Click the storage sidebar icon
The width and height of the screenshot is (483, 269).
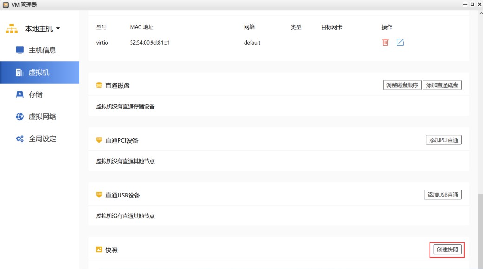point(20,94)
